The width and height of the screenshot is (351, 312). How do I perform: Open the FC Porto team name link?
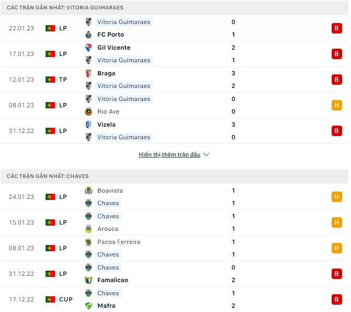point(112,35)
